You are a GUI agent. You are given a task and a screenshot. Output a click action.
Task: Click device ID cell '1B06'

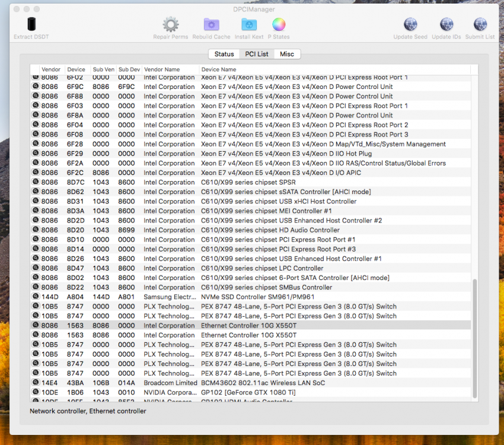(75, 392)
